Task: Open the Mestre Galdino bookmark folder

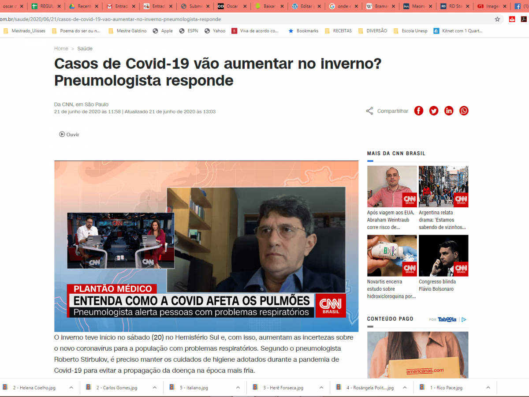Action: pos(127,31)
